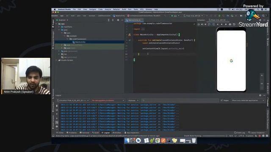The height and width of the screenshot is (152, 271).
Task: Open Finder from the Dock
Action: (x=127, y=141)
